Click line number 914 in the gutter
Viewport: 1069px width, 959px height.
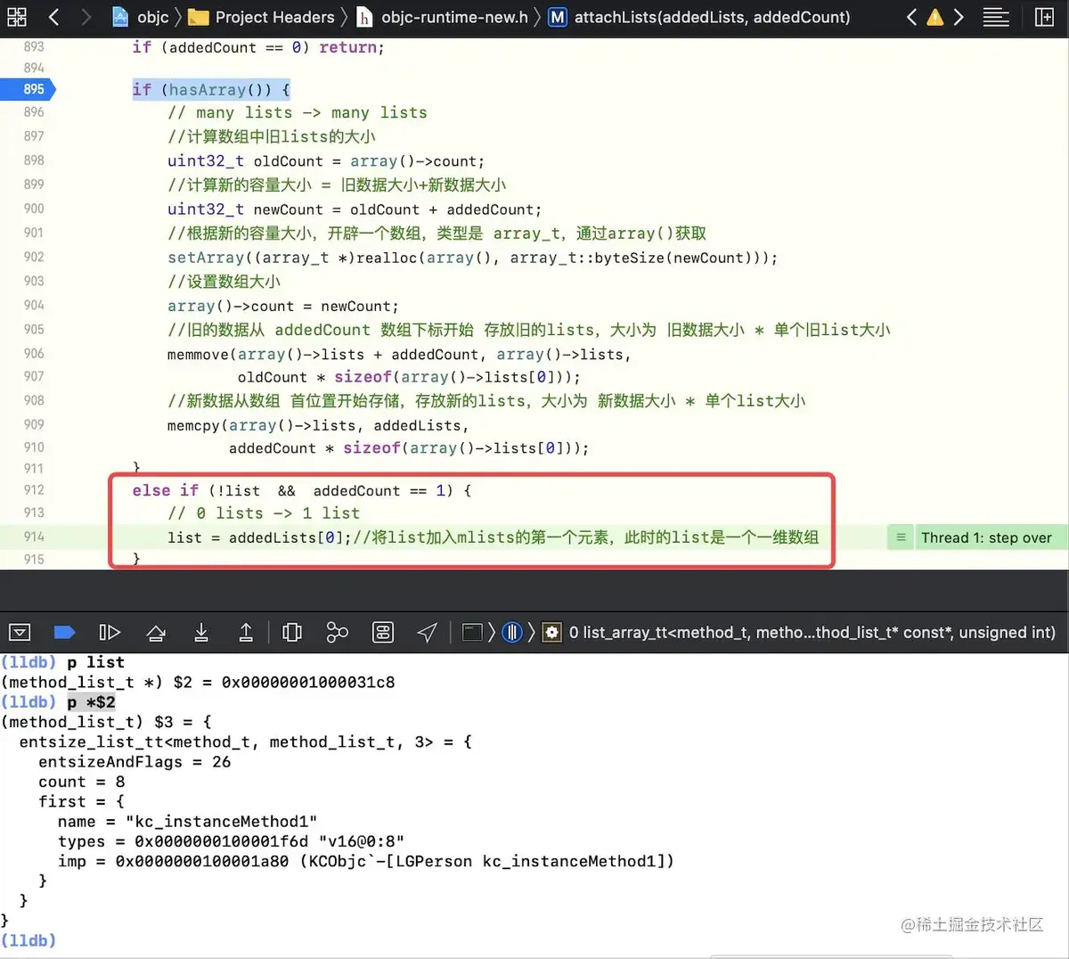click(34, 537)
